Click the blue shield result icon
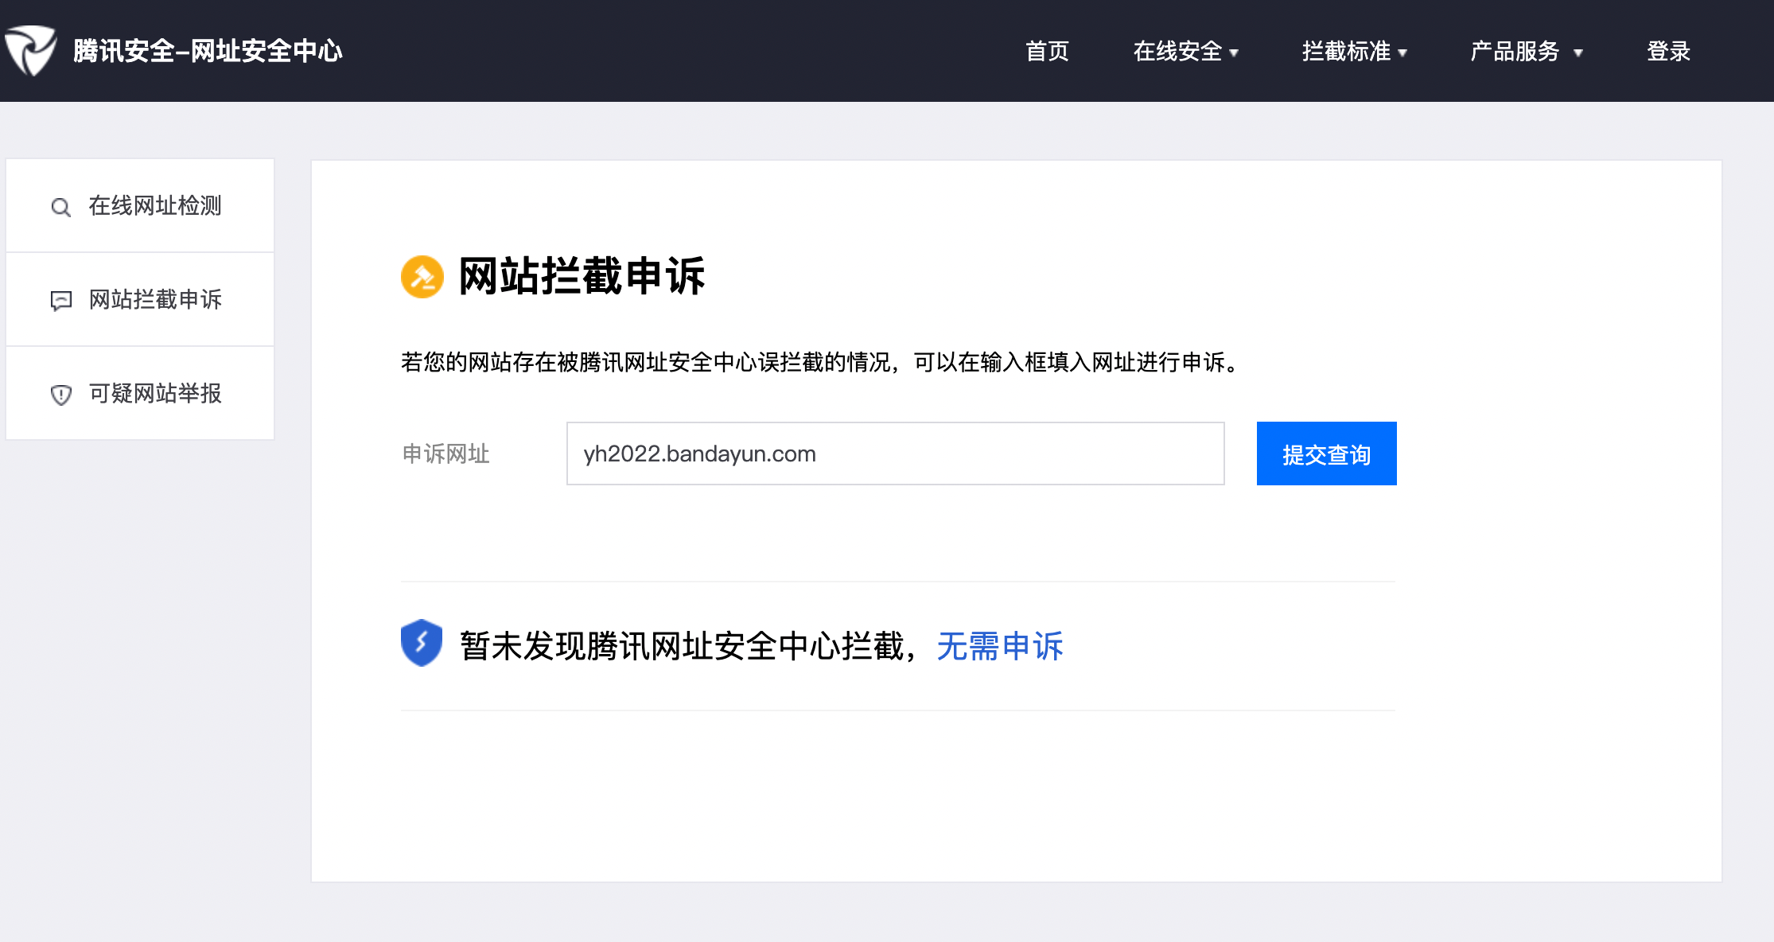This screenshot has width=1774, height=942. [x=422, y=643]
